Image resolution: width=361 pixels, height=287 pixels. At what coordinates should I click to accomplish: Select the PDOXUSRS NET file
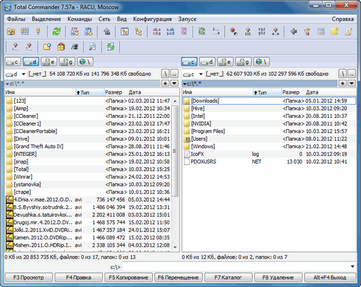click(269, 161)
